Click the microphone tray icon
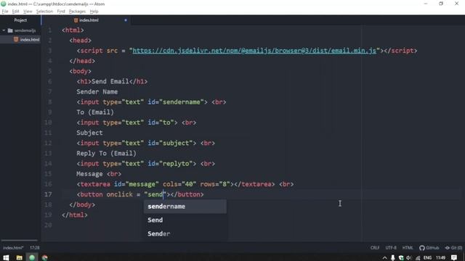Image resolution: width=465 pixels, height=261 pixels. pyautogui.click(x=392, y=258)
